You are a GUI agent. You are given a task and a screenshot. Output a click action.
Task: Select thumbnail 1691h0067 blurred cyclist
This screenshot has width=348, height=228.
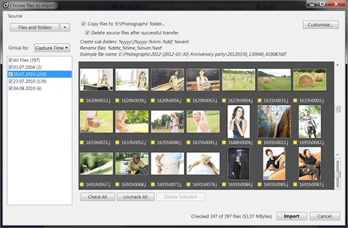coord(96,164)
